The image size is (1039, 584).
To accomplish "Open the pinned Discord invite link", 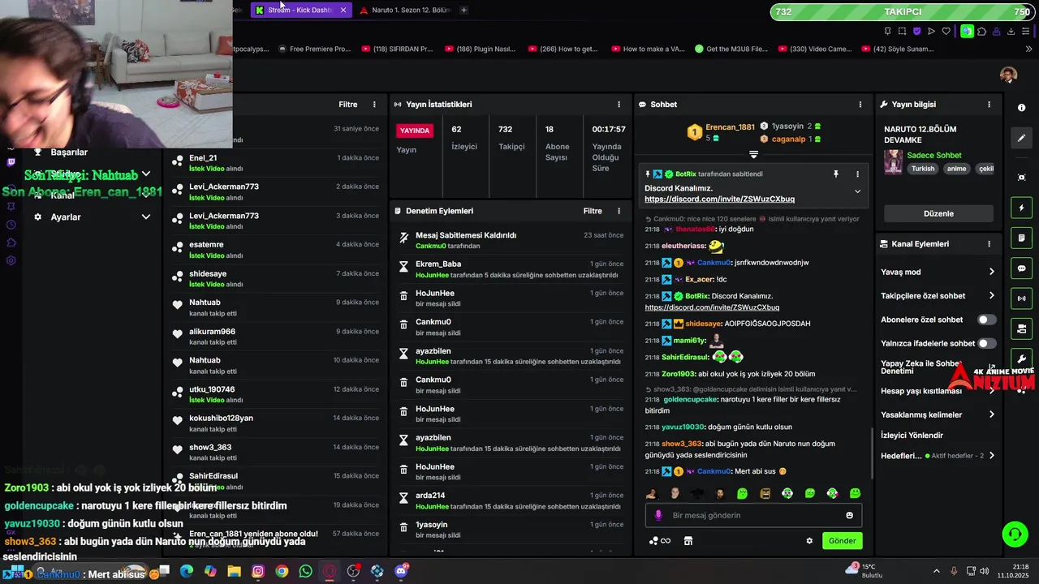I will click(719, 200).
